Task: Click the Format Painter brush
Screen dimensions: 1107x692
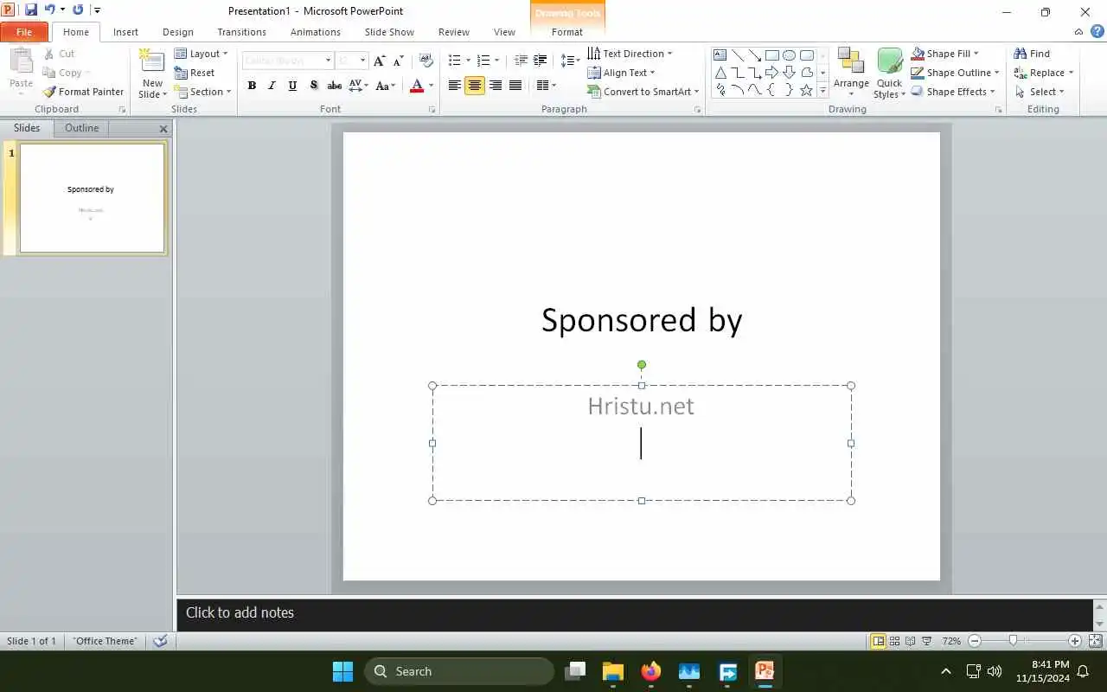Action: [x=83, y=92]
